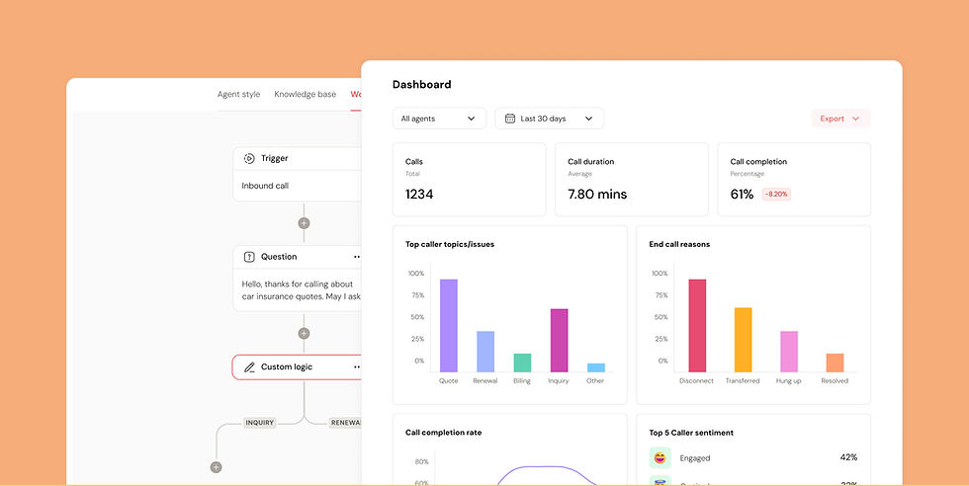Click the red Disconnect bar
Image resolution: width=969 pixels, height=486 pixels.
(697, 325)
